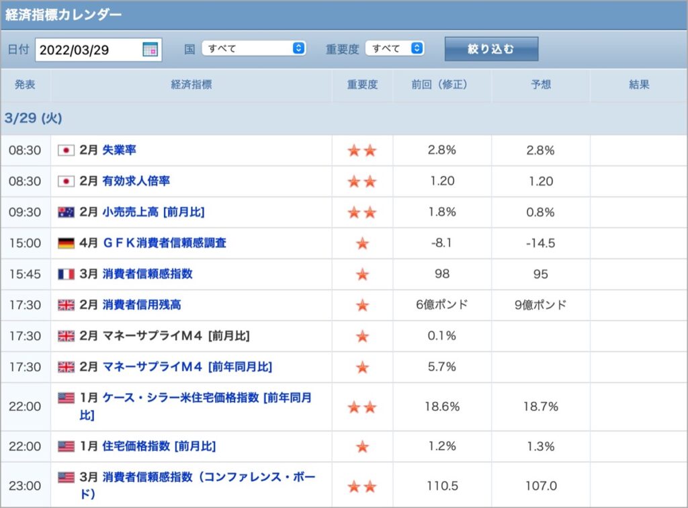Open the French 3月 消費者信頼感指数 link
688x508 pixels.
[147, 273]
